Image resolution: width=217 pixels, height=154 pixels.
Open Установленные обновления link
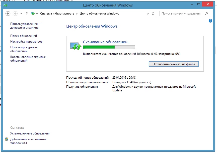coord(30,133)
